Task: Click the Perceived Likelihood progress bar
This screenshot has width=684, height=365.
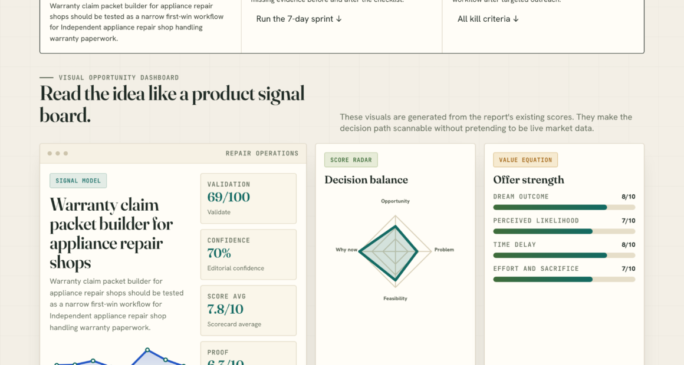Action: (x=564, y=231)
